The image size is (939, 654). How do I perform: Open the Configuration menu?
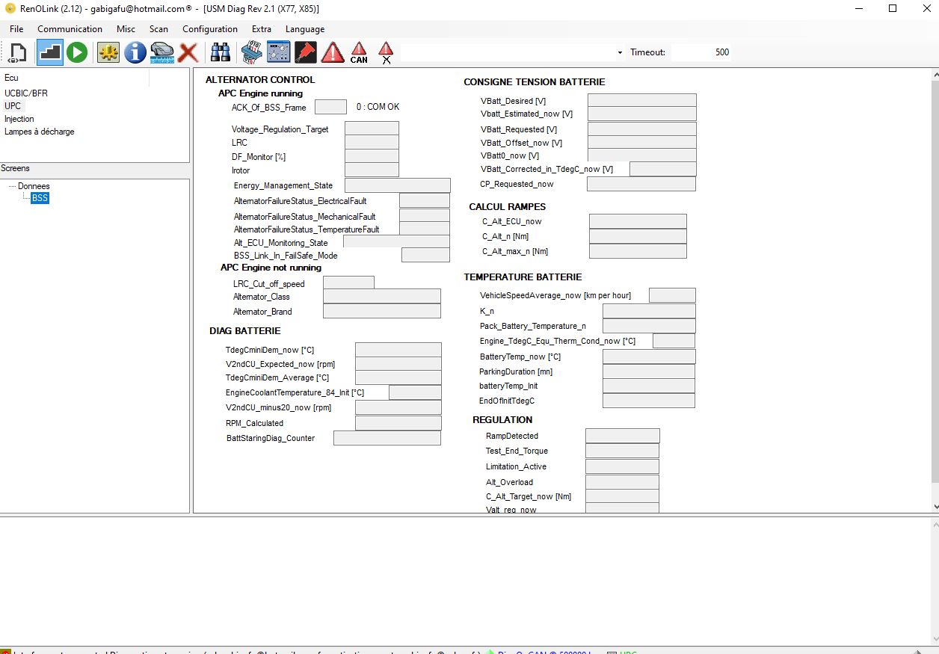[209, 29]
